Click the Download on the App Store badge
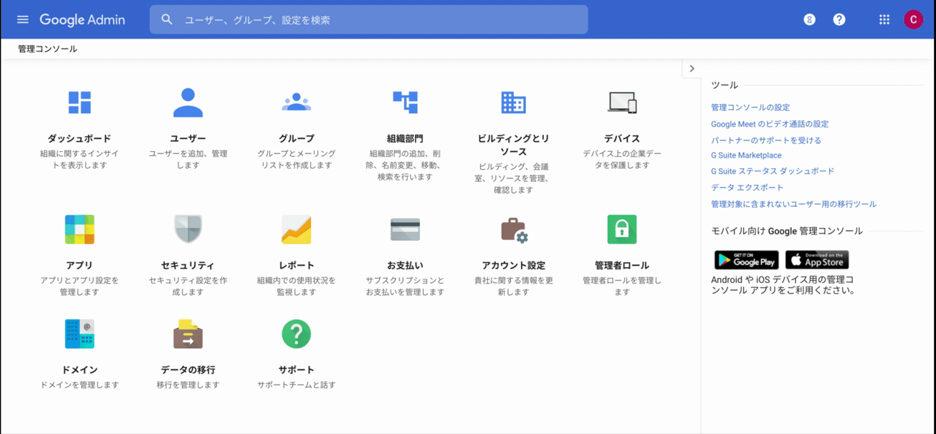 tap(817, 259)
